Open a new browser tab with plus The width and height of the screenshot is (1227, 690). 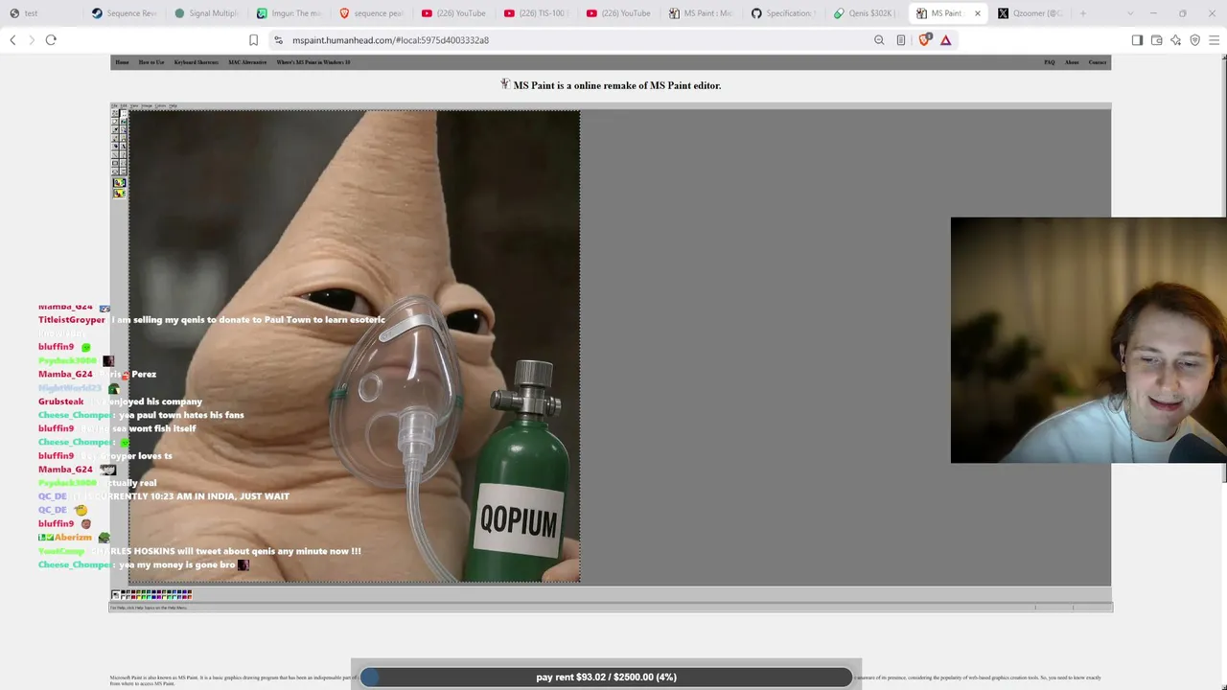(1083, 13)
